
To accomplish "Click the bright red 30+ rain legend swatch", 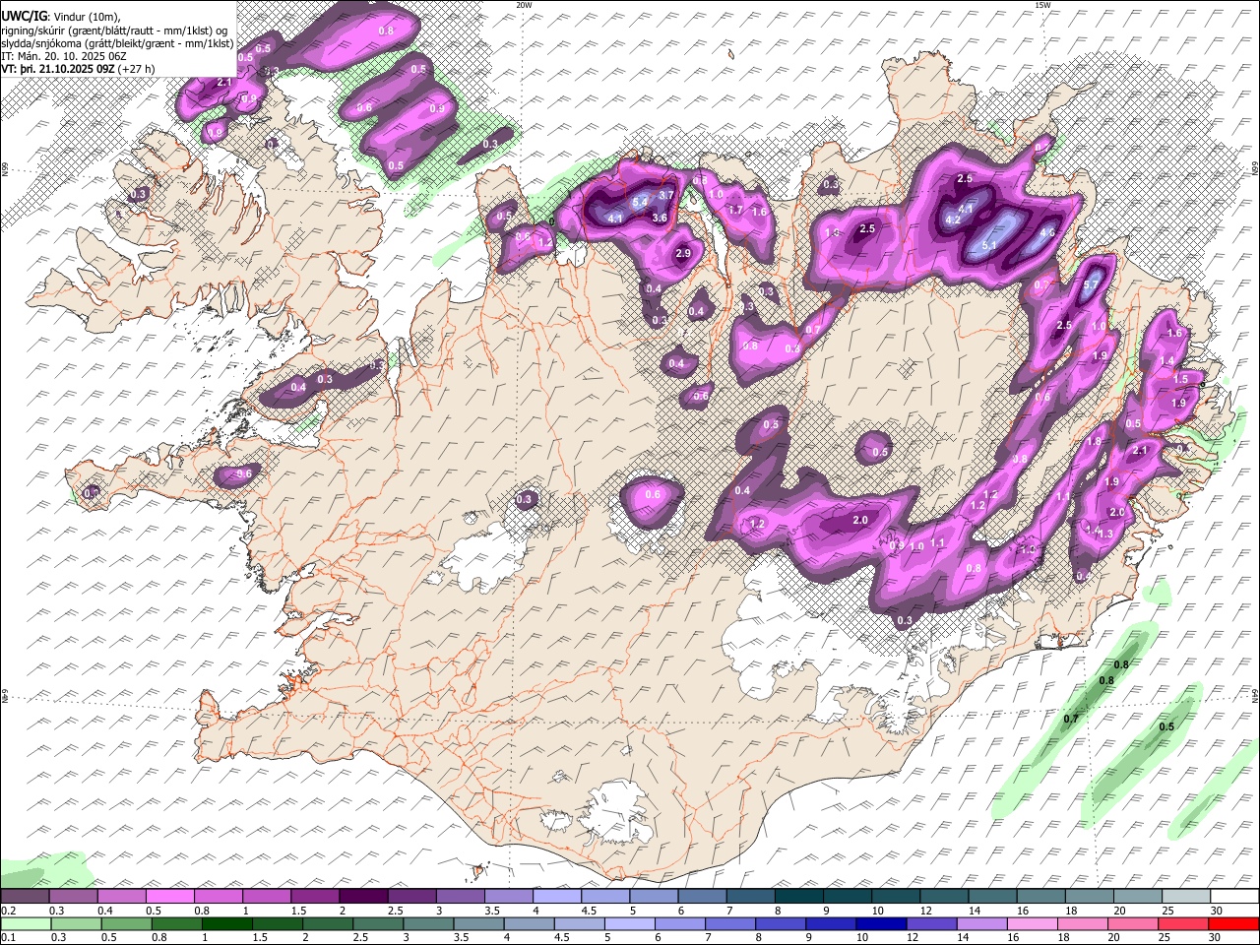I will [x=1234, y=923].
